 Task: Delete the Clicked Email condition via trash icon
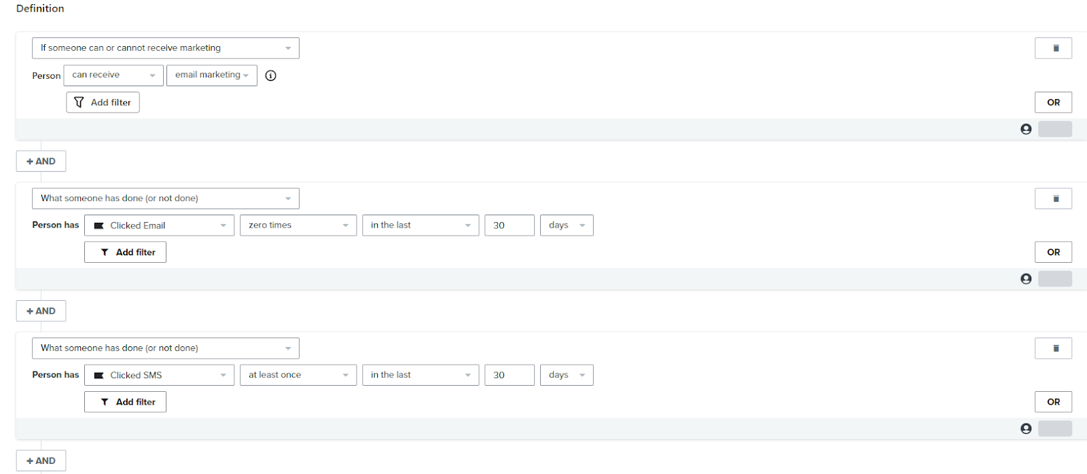[1053, 199]
